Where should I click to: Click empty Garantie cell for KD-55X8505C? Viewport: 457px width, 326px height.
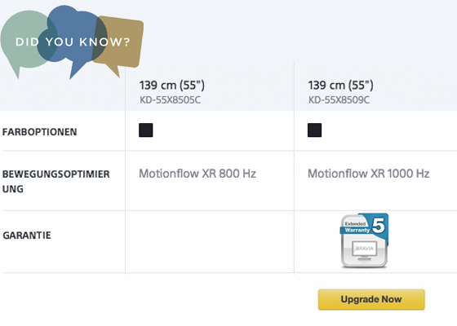coord(210,241)
